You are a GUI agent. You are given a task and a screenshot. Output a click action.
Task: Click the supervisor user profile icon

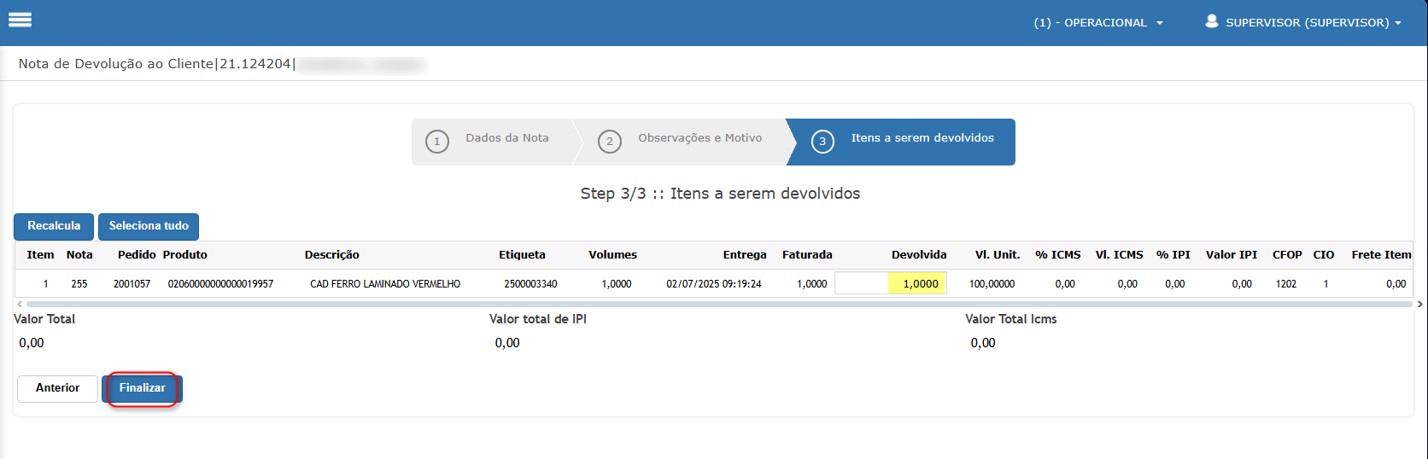pyautogui.click(x=1211, y=21)
